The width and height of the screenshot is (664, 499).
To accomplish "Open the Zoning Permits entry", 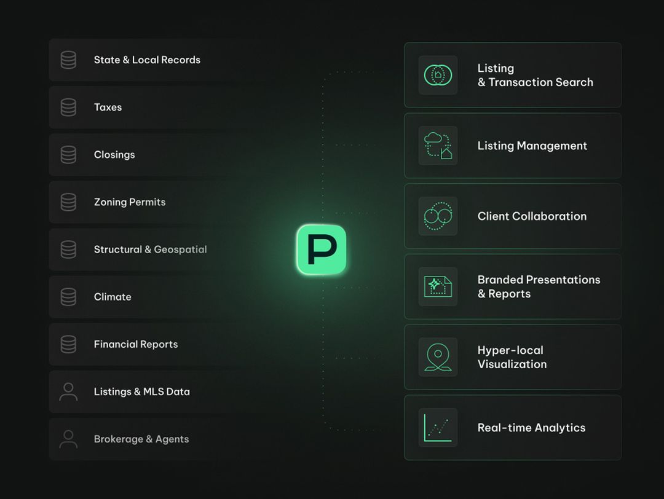I will coord(130,202).
